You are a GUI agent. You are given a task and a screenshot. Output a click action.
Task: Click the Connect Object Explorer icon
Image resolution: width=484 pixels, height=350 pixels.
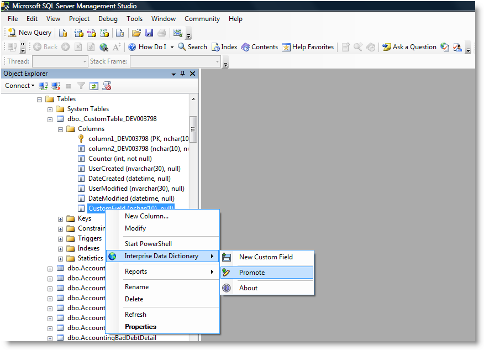coord(43,86)
